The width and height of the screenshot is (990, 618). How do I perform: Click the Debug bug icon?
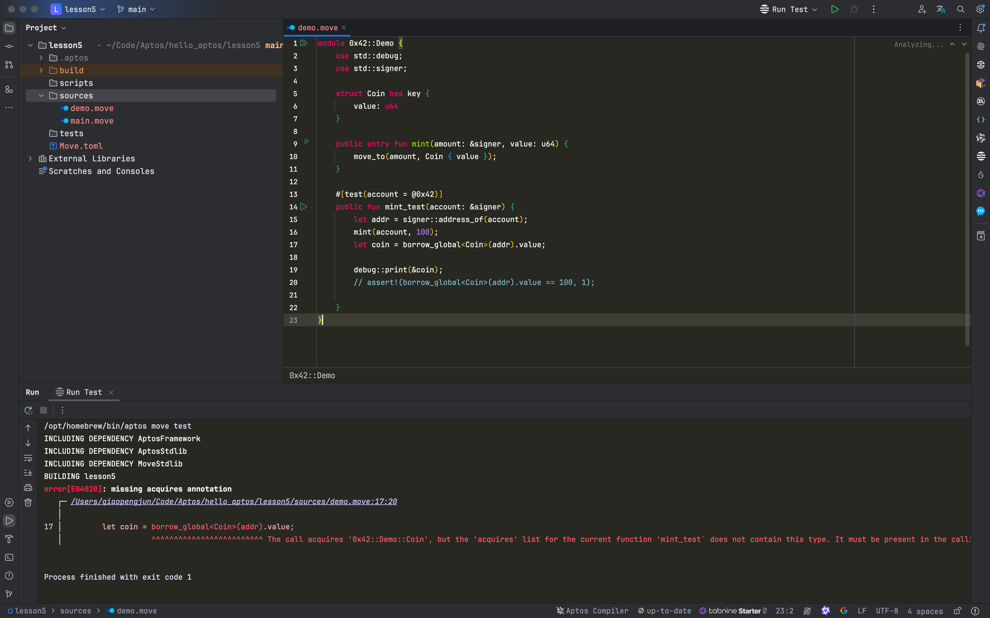point(854,9)
